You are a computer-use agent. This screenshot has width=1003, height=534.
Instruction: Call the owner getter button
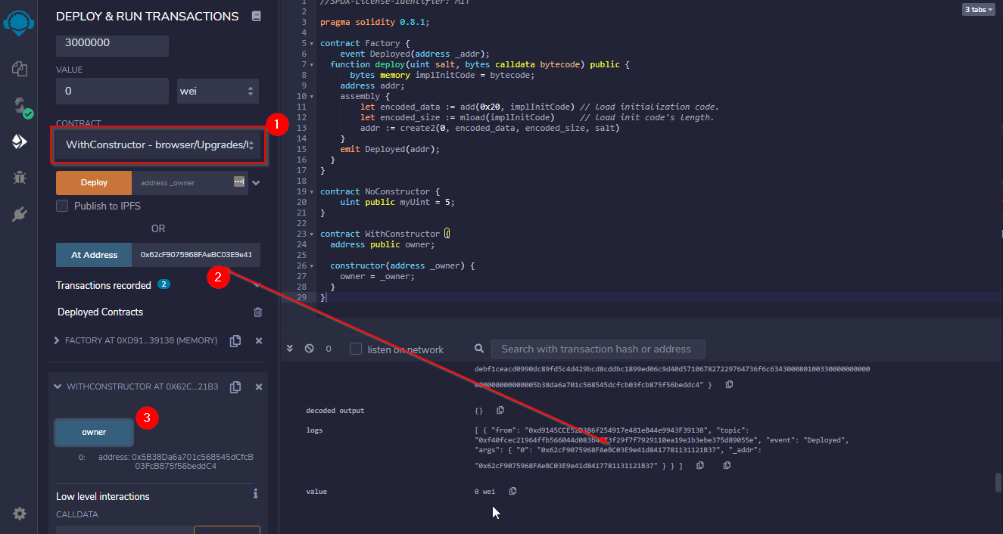coord(94,432)
